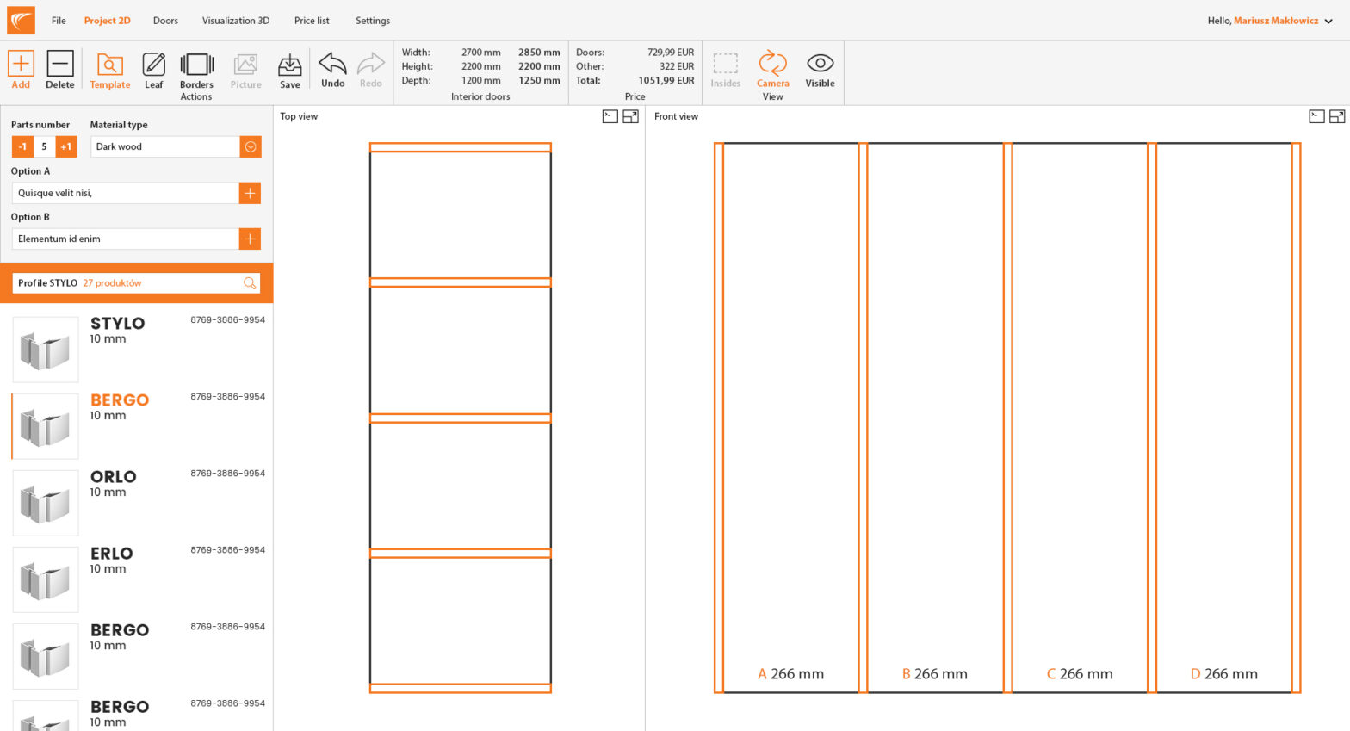Click Option B field Elementum id enim

(x=125, y=239)
